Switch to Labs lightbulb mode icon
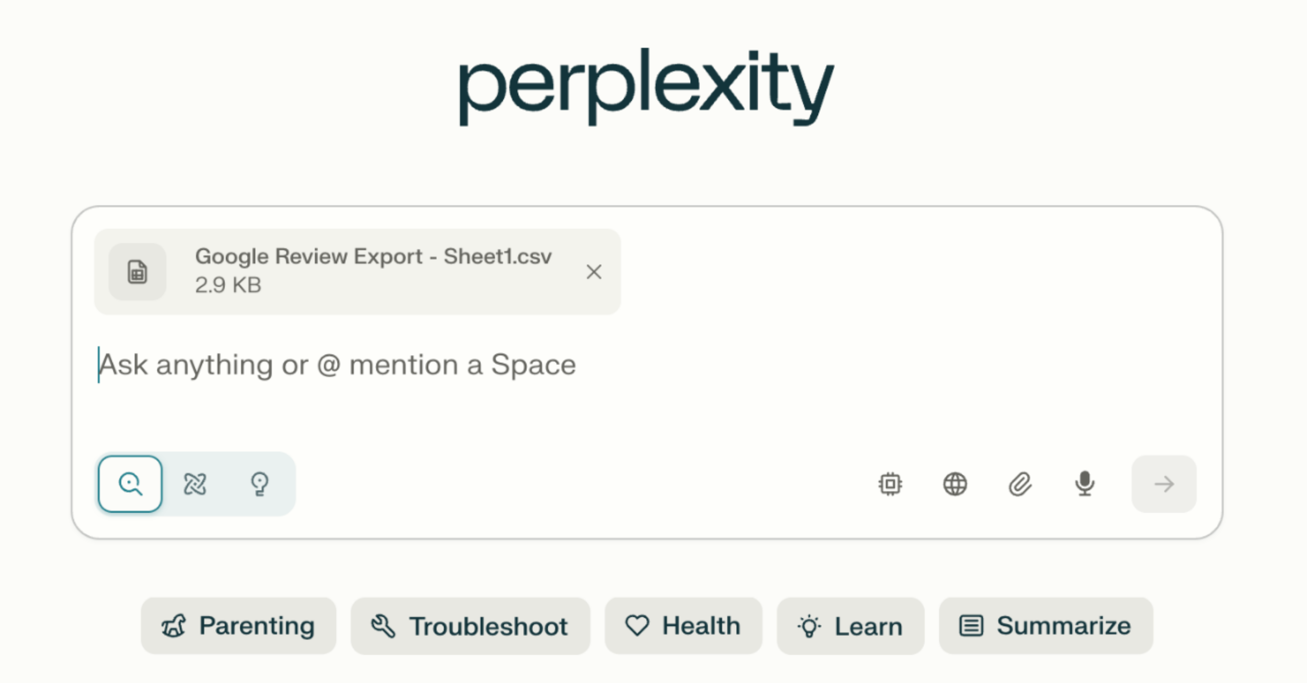 coord(260,484)
